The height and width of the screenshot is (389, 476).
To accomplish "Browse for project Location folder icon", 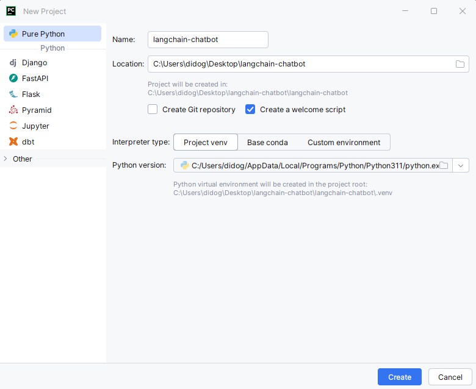I will (x=460, y=64).
